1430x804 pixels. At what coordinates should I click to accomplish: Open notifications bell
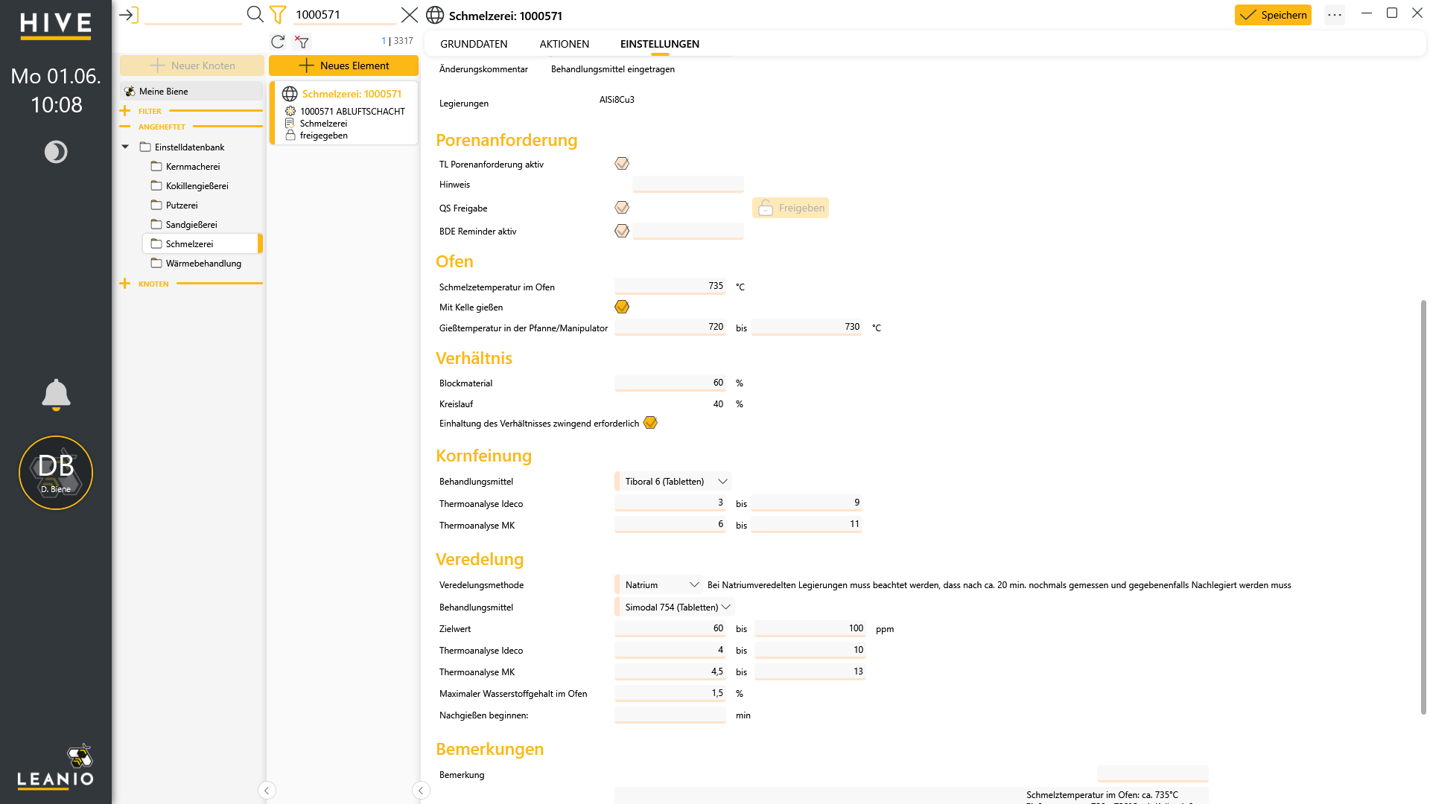[x=56, y=395]
